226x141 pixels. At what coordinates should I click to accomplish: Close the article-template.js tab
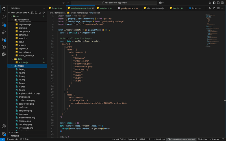tap(93, 8)
